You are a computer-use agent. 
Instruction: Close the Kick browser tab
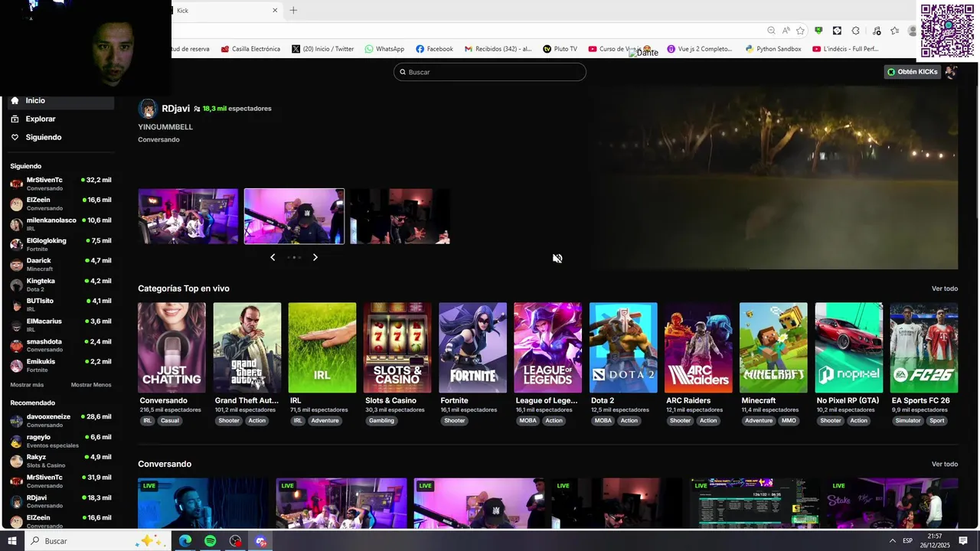275,10
